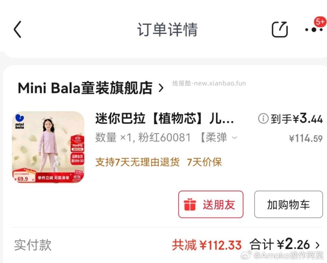Open Mini Bala童装旗舰店 store name
This screenshot has width=327, height=263.
(85, 88)
